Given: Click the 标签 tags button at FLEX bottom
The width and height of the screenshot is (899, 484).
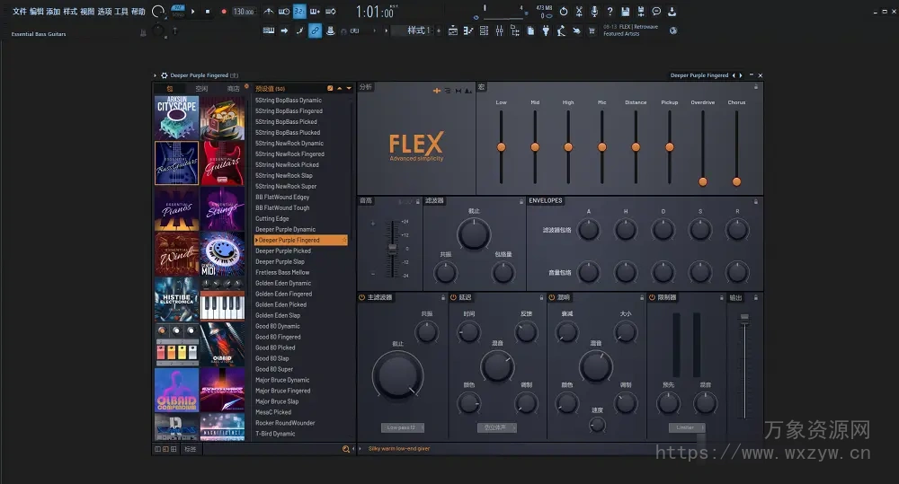Looking at the screenshot, I should (191, 449).
